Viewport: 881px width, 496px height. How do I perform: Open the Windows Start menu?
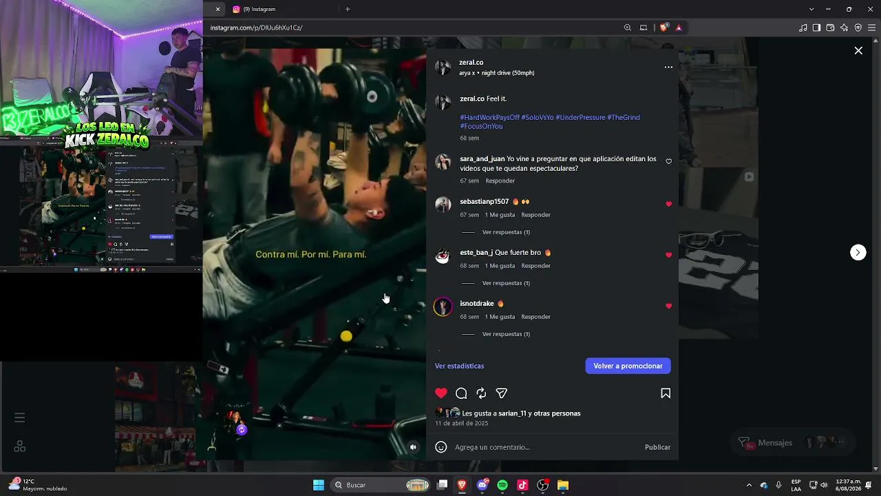(x=319, y=485)
